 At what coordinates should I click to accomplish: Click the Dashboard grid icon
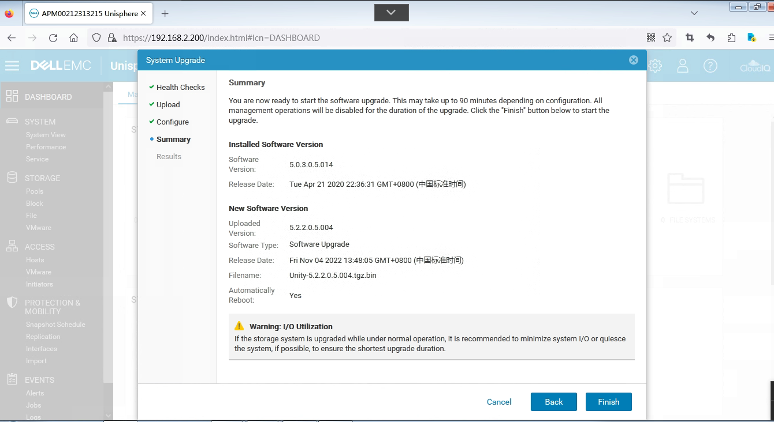[x=12, y=96]
